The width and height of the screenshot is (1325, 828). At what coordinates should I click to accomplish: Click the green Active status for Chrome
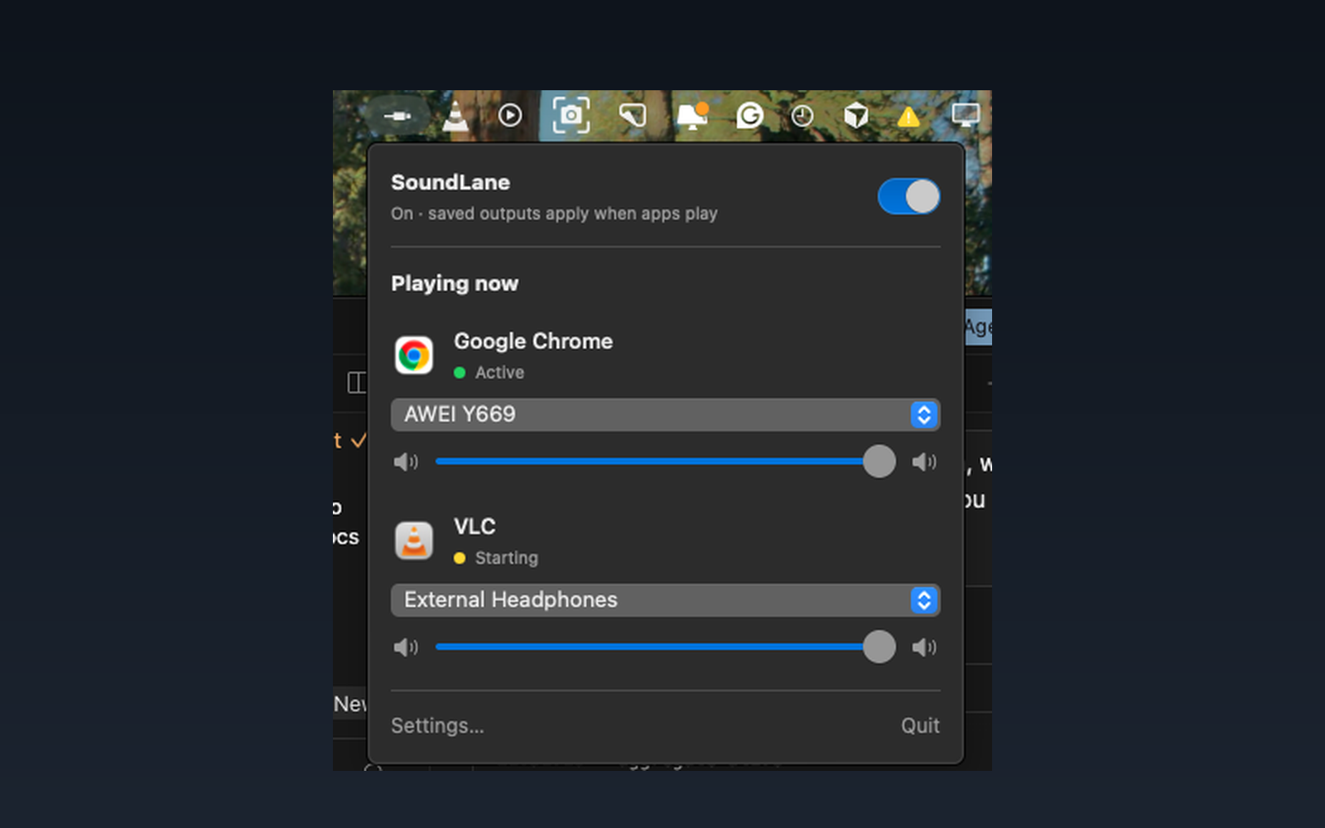489,373
